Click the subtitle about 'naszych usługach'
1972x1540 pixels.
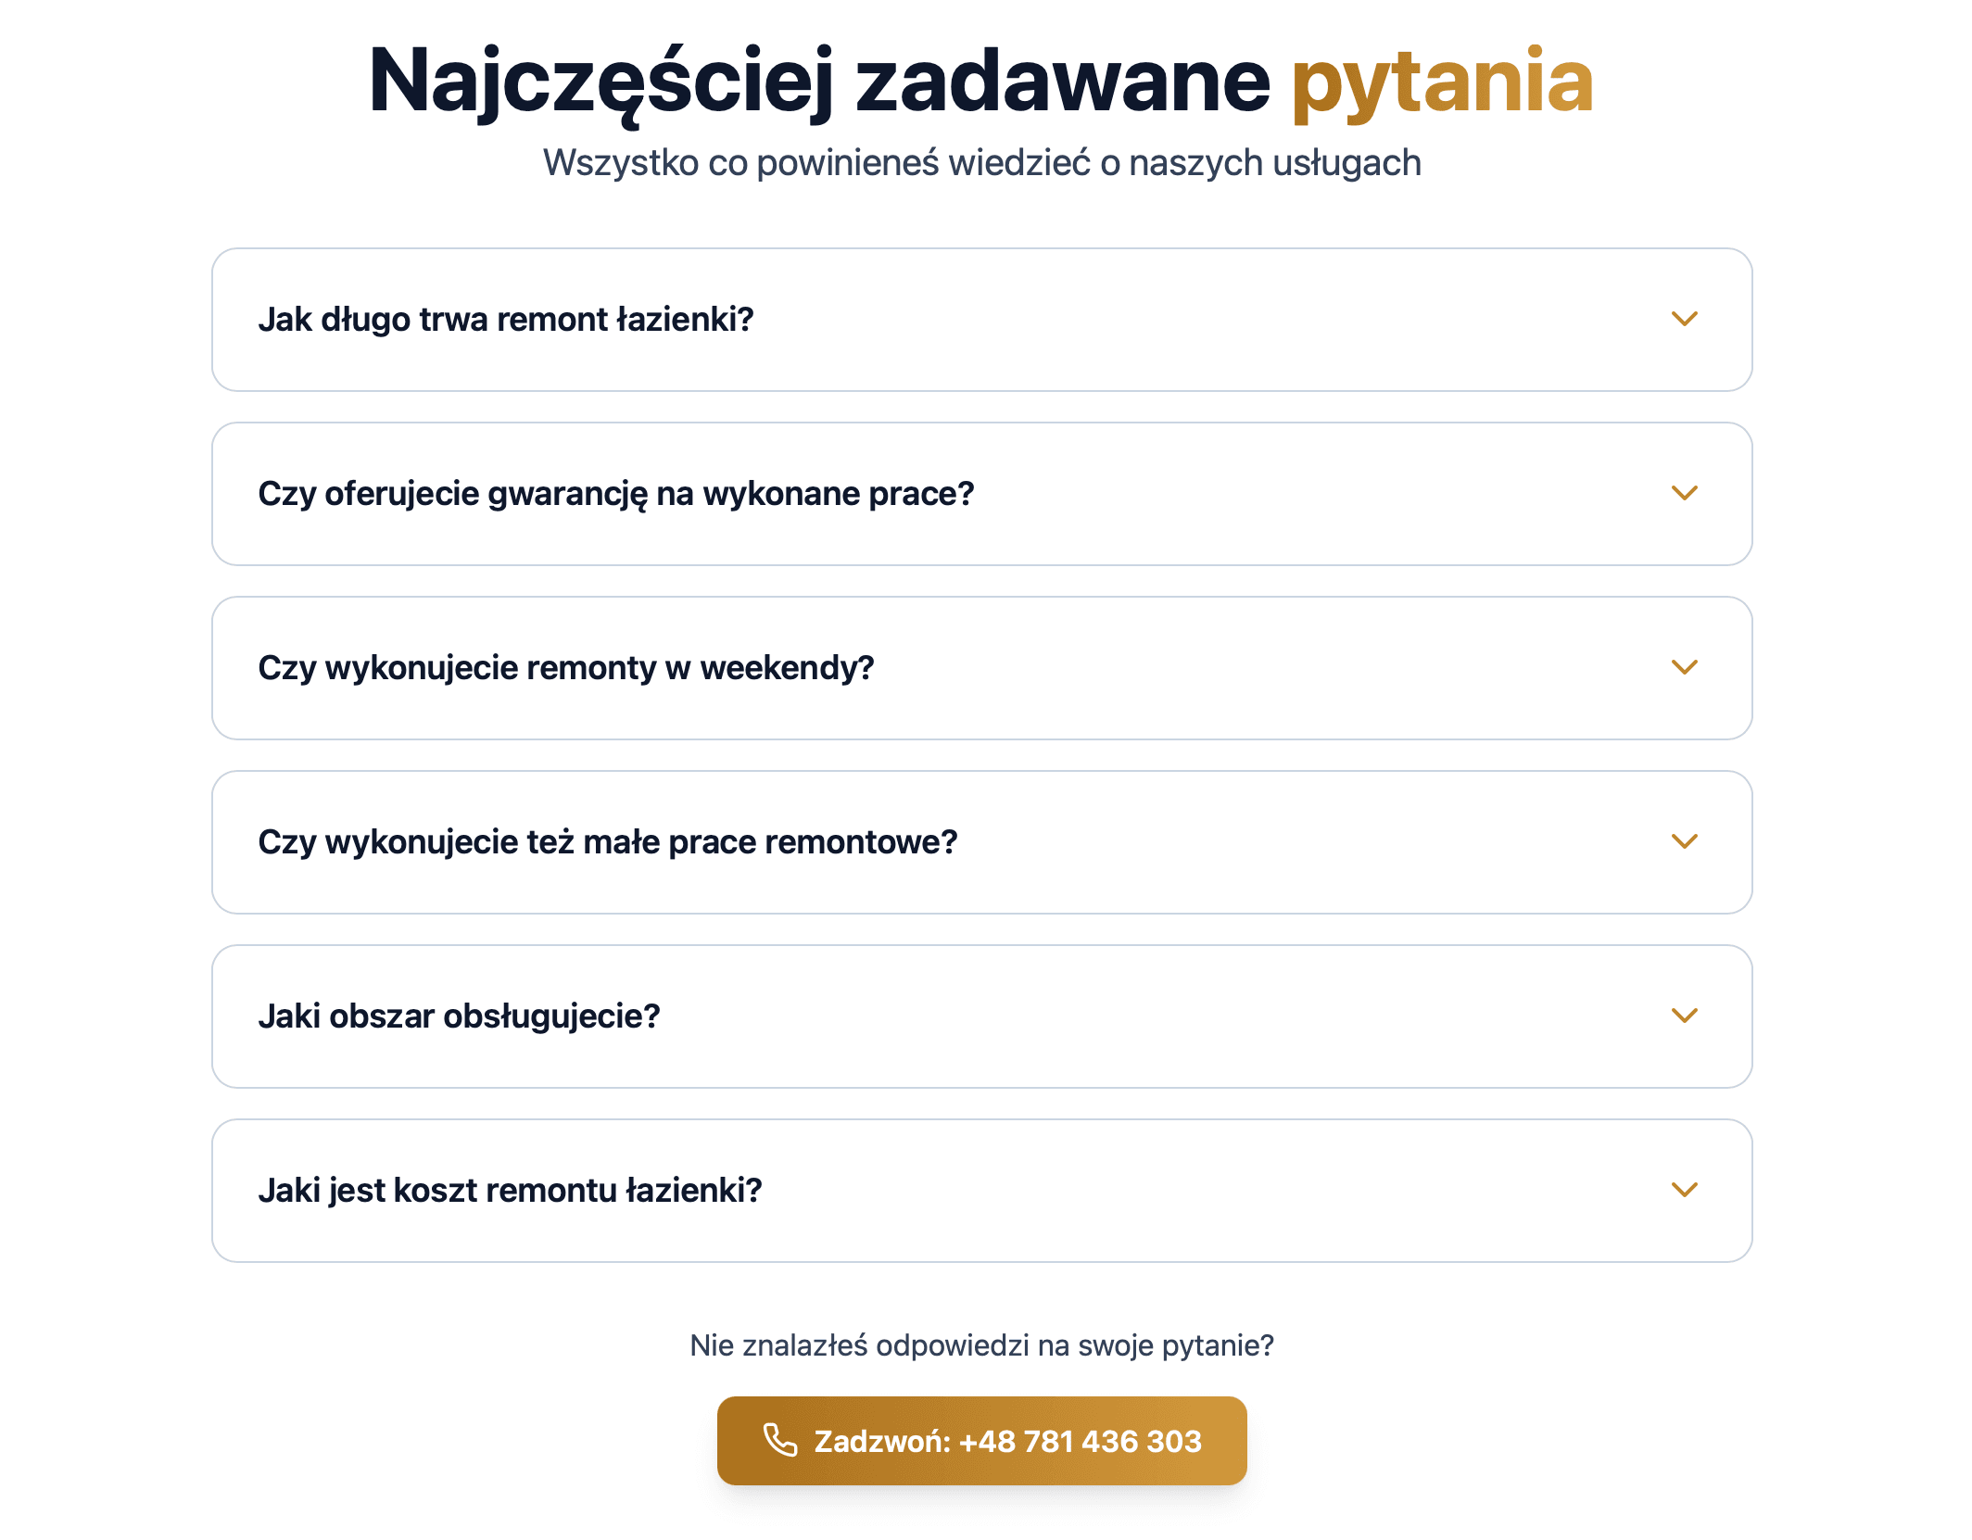[x=985, y=162]
